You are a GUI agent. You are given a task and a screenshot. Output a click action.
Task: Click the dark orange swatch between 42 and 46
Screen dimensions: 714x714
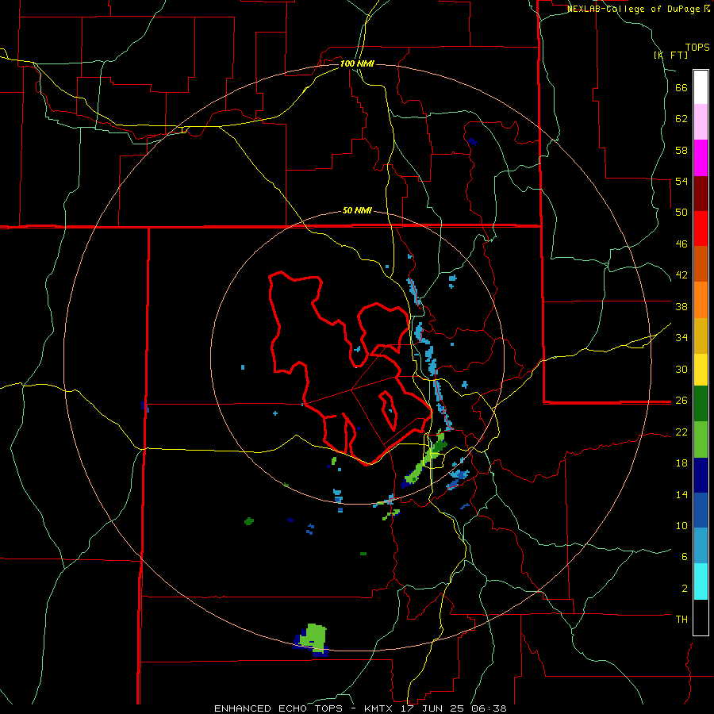(x=701, y=264)
